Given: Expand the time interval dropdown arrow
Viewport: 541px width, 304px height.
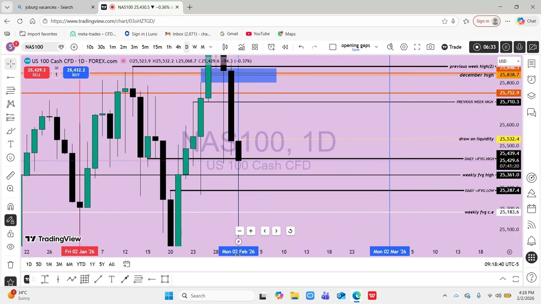Looking at the screenshot, I should tap(210, 47).
